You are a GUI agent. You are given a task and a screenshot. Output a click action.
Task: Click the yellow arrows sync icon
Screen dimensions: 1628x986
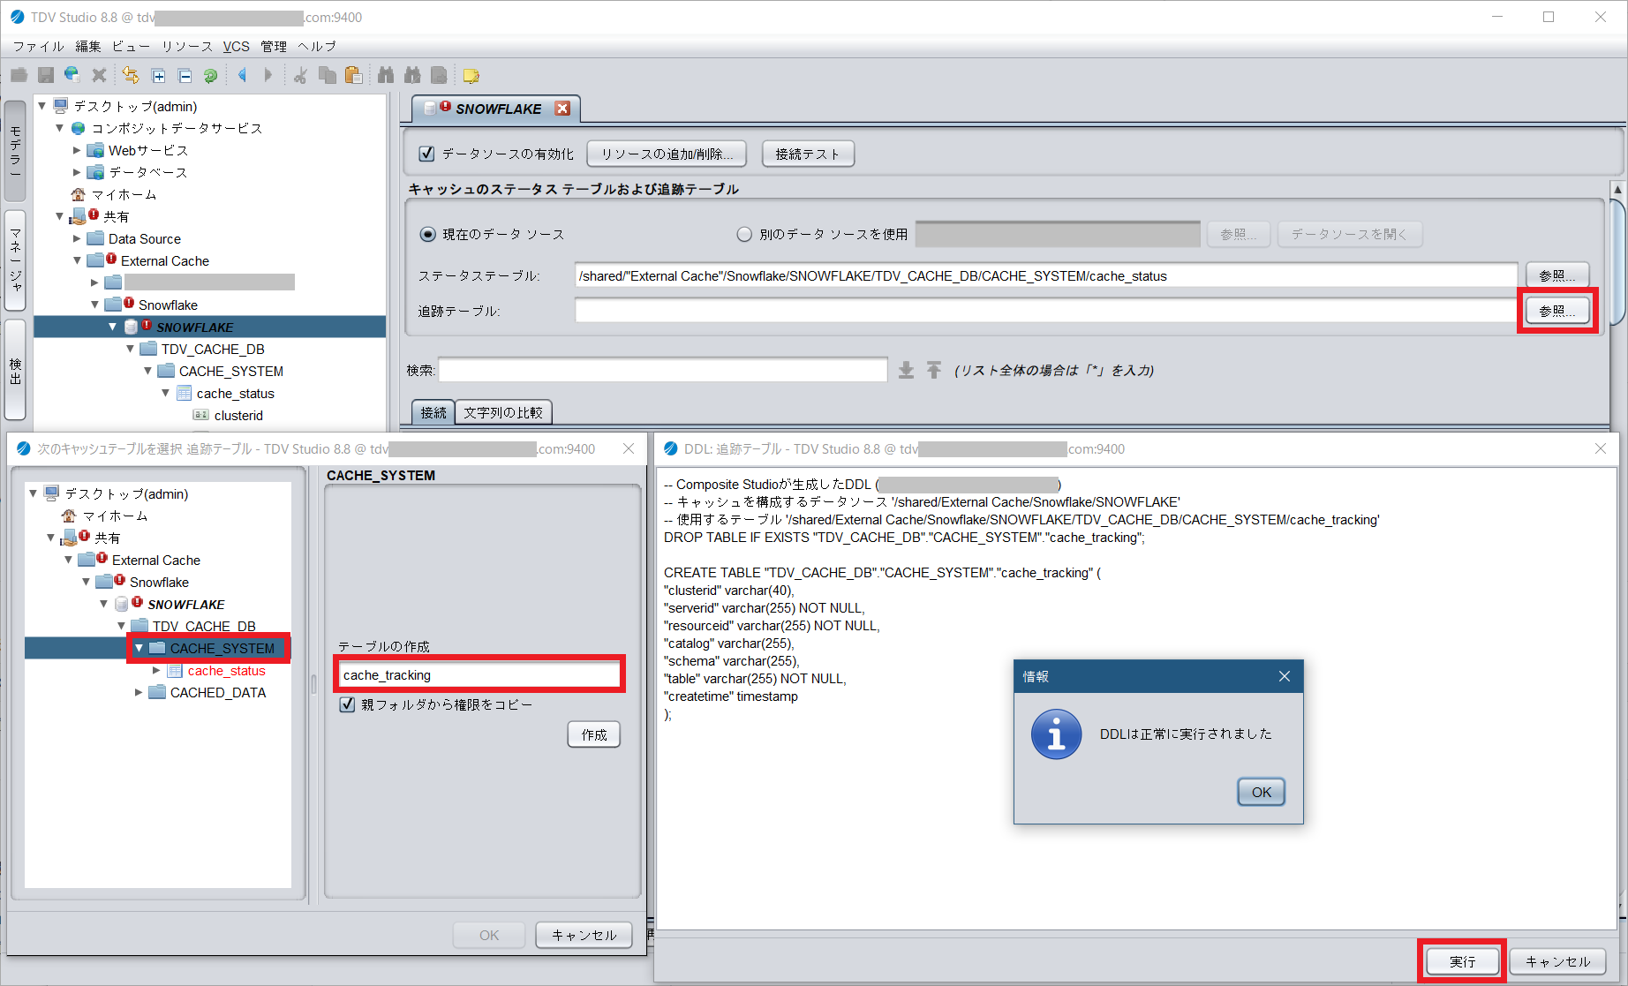pyautogui.click(x=131, y=76)
